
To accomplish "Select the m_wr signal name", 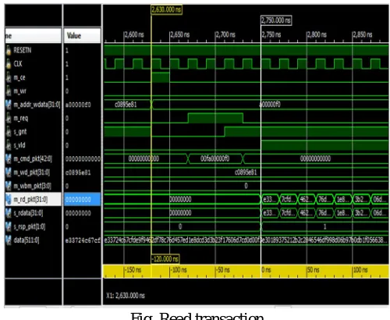I will pyautogui.click(x=19, y=91).
